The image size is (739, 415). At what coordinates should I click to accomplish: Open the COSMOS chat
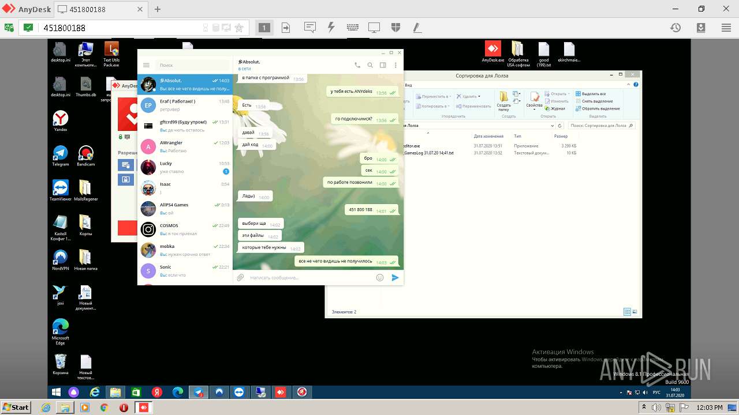point(185,230)
